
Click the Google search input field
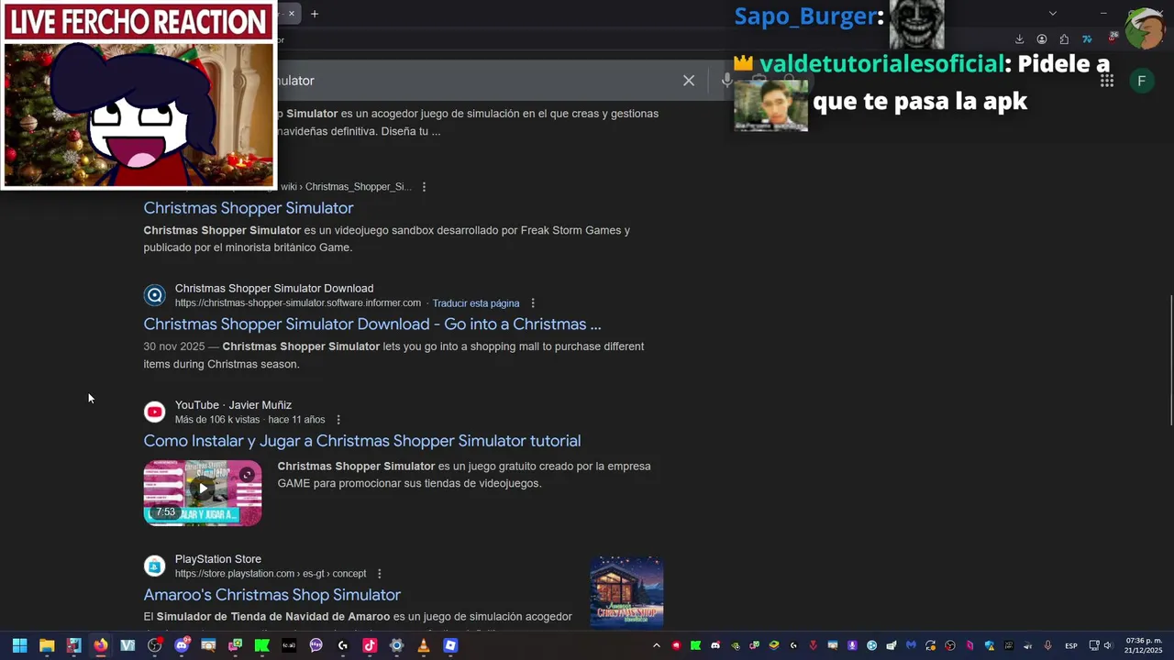[x=477, y=81]
